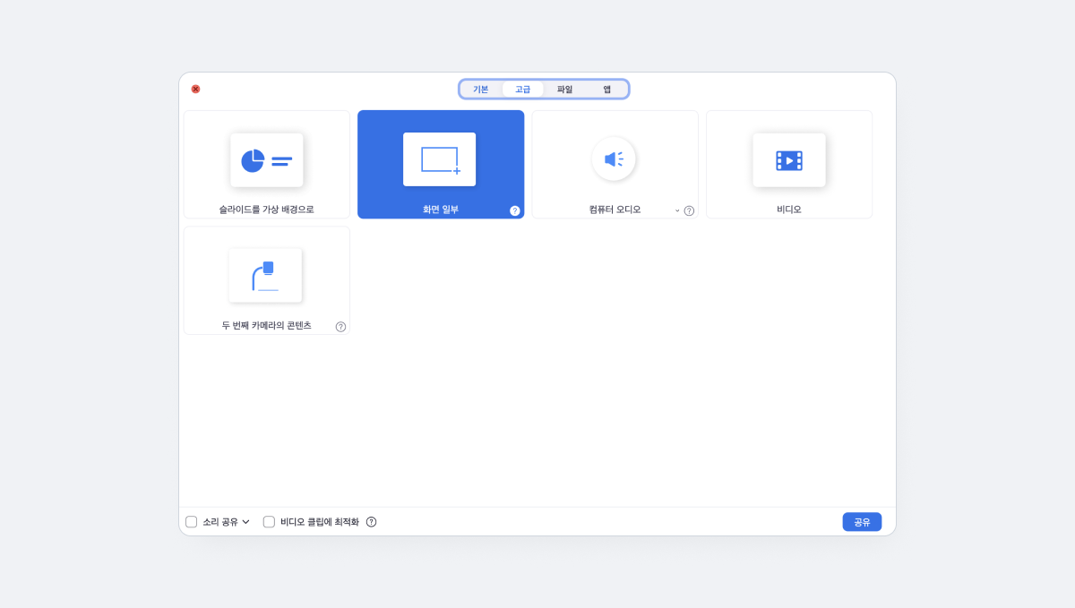
Task: Switch to the 앱 tab
Action: point(606,90)
